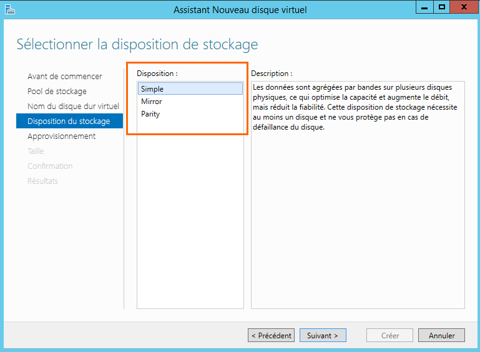Jump to the Approvisionnement step
Viewport: 480px width, 352px height.
tap(61, 136)
